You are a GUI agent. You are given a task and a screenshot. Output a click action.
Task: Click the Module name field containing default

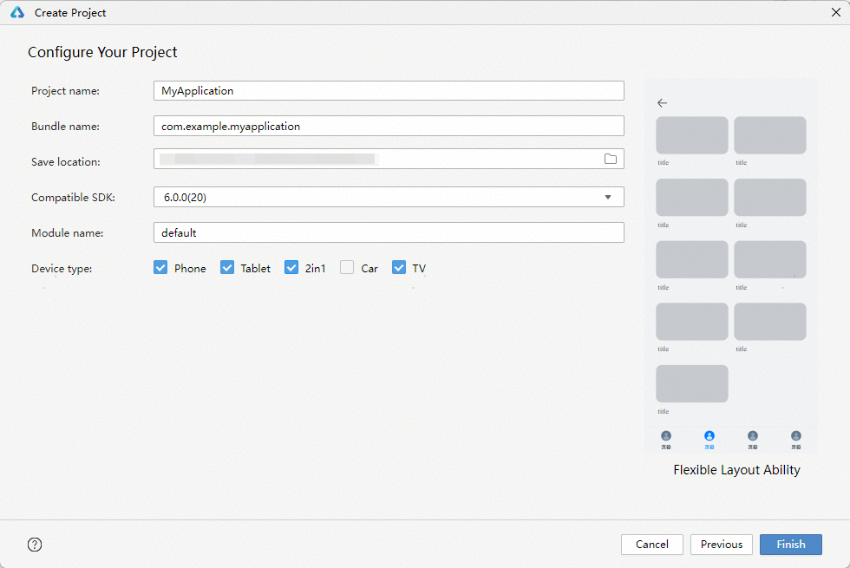click(x=389, y=232)
